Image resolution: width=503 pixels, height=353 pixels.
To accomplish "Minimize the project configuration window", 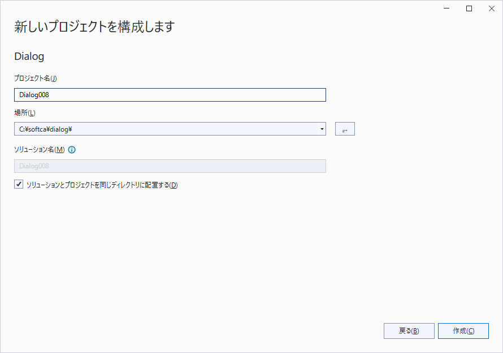I will [448, 8].
